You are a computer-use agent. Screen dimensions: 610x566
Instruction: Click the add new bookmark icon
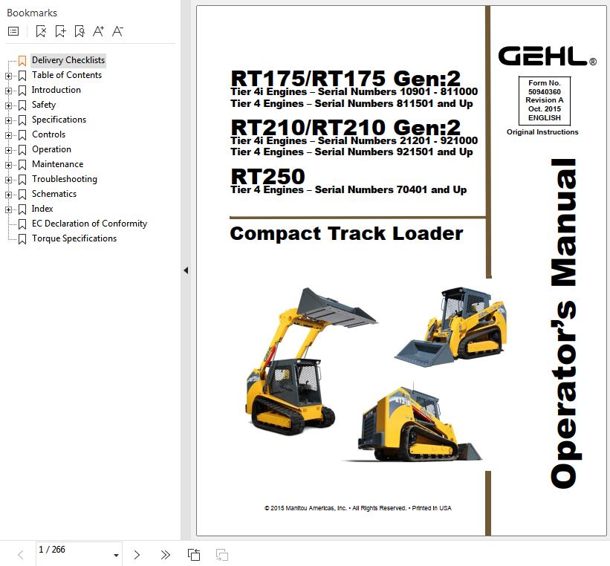click(60, 31)
